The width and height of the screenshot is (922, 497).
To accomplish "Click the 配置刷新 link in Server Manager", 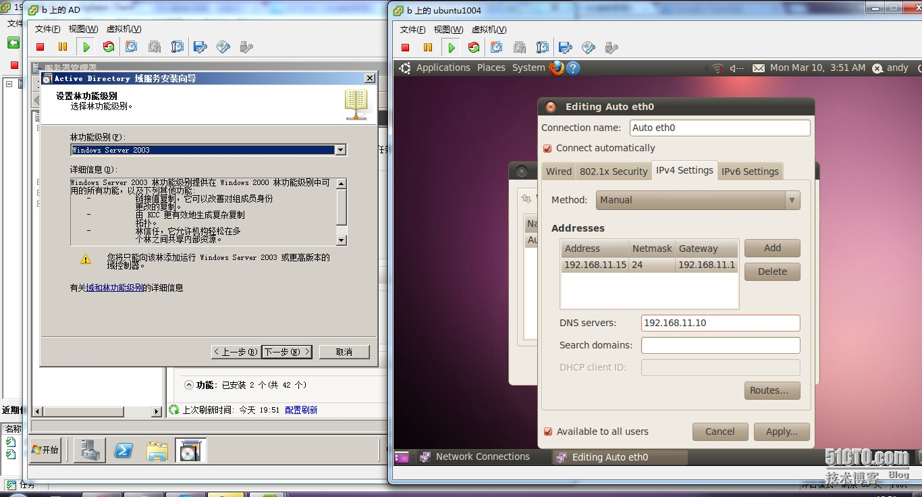I will [x=301, y=410].
